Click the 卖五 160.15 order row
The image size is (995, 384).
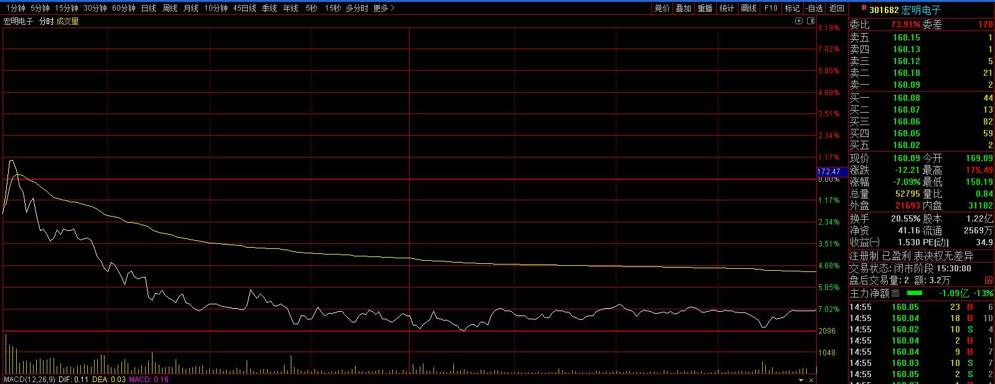[922, 37]
